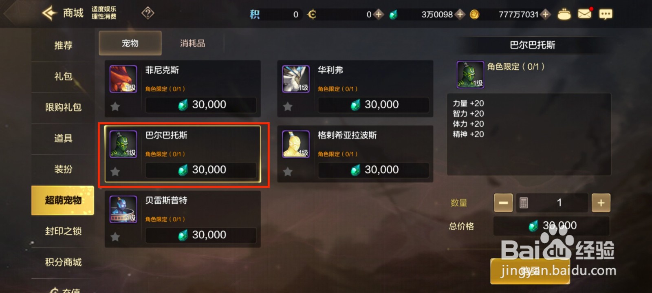Increase quantity with the plus button

(601, 203)
